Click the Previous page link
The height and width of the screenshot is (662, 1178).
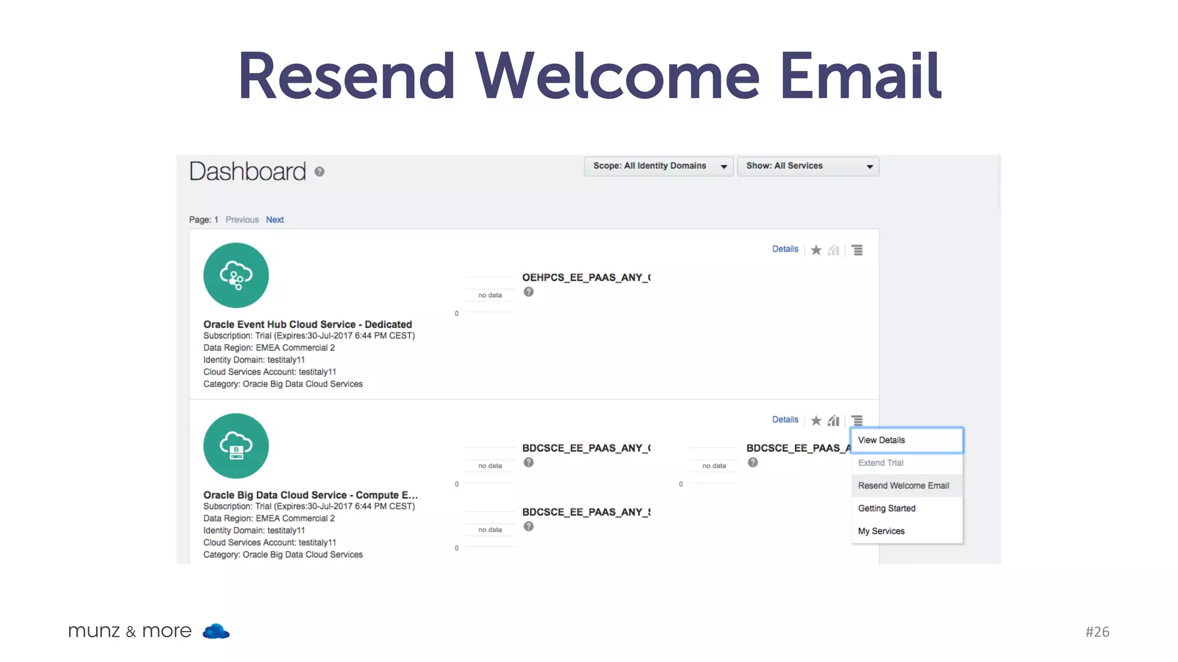242,220
